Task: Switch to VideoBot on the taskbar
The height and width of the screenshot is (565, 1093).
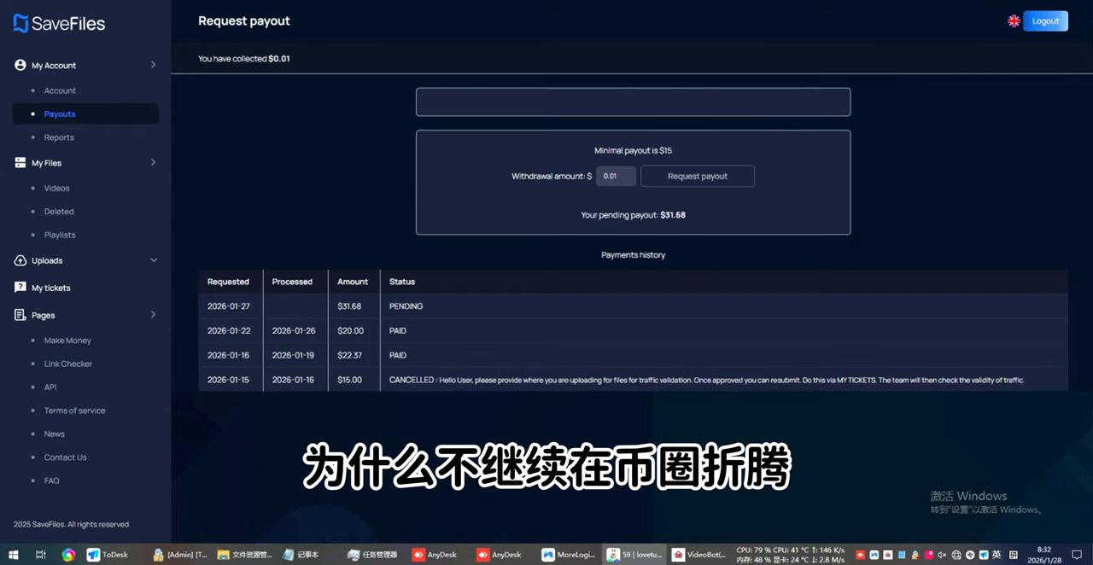Action: click(x=698, y=555)
